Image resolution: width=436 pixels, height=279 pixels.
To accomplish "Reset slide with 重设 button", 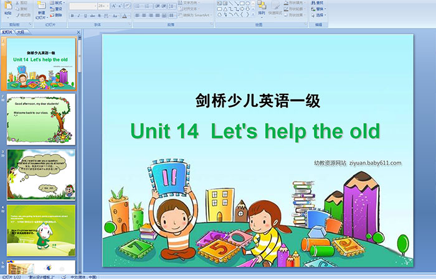I will tap(56, 9).
